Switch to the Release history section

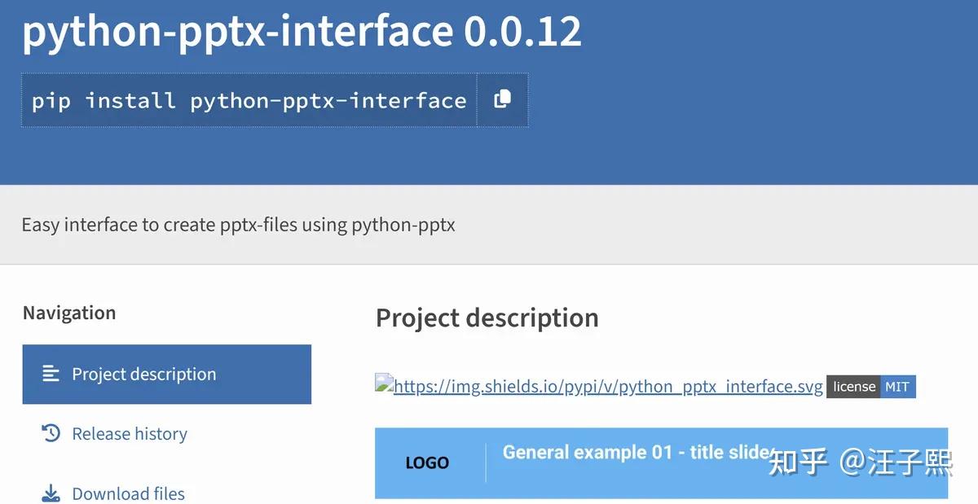tap(129, 433)
